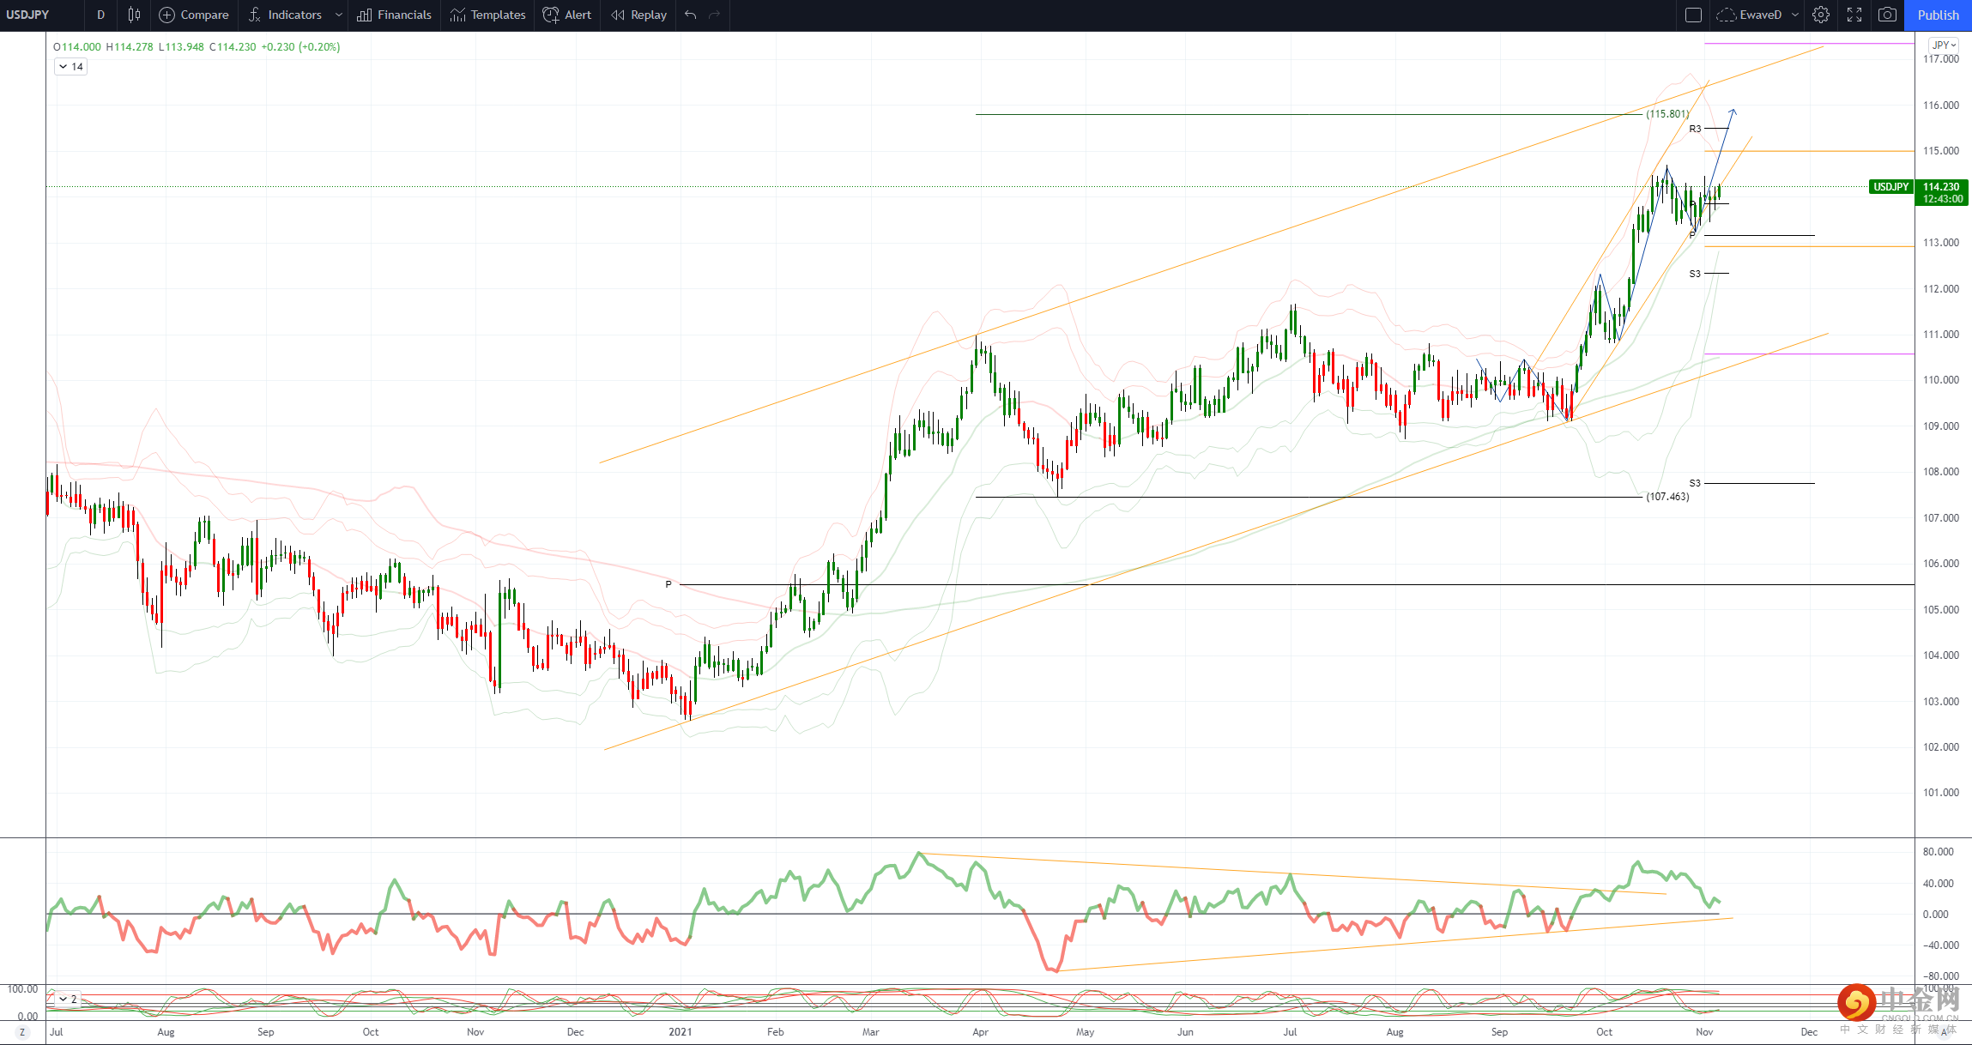Click the undo arrow icon
Viewport: 1972px width, 1045px height.
coord(690,15)
